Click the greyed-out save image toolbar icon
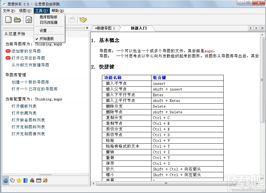 (72, 20)
